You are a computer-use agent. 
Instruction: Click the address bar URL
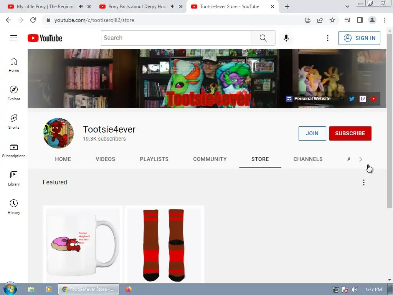(94, 20)
